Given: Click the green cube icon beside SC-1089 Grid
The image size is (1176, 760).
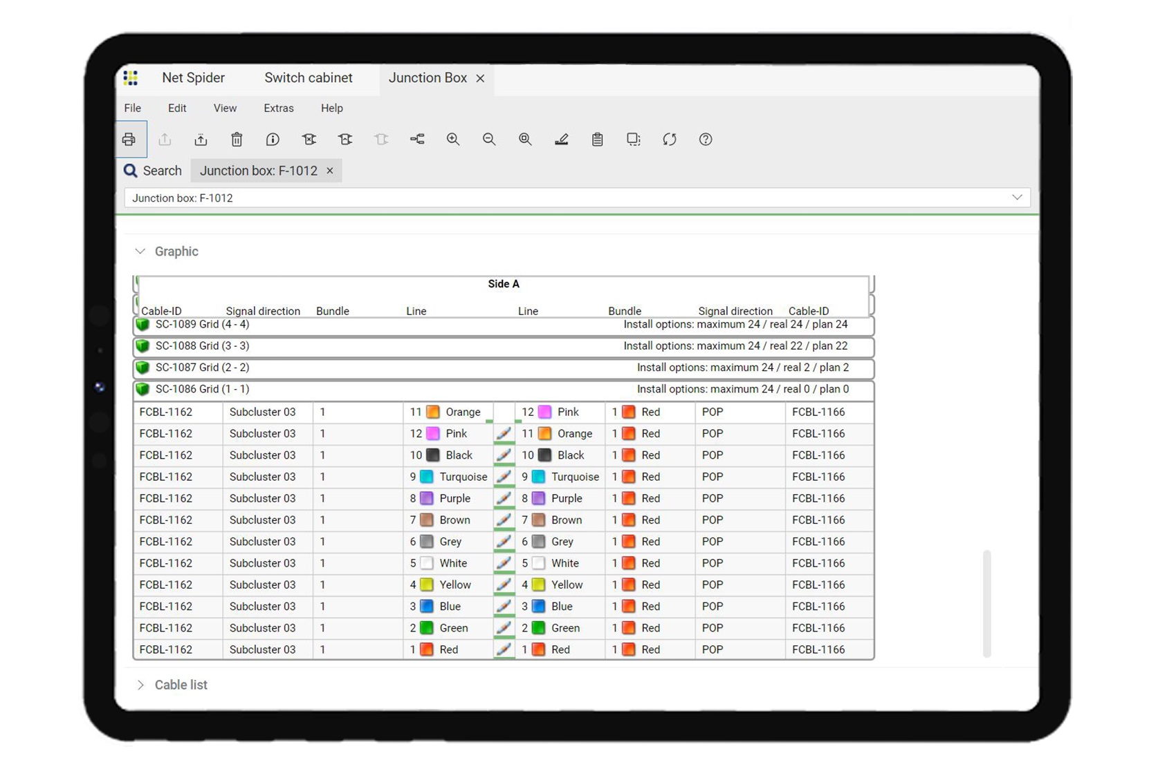Looking at the screenshot, I should [x=143, y=324].
